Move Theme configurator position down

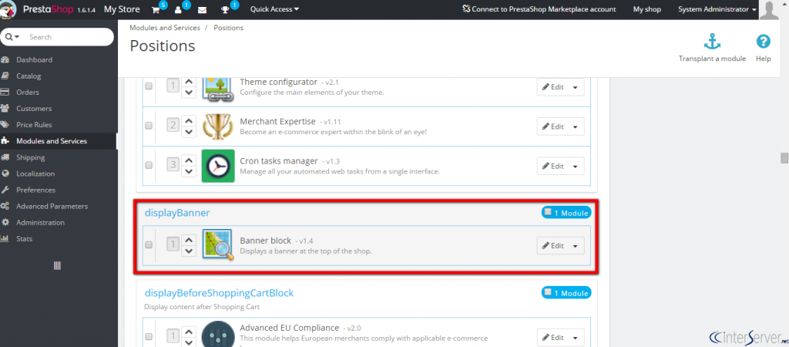pyautogui.click(x=188, y=92)
